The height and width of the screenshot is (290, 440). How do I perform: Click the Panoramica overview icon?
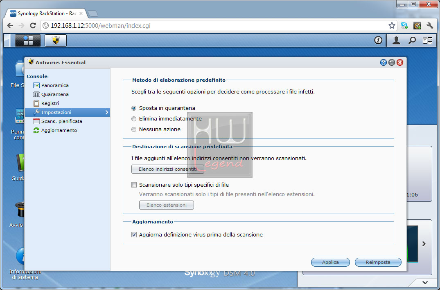36,85
